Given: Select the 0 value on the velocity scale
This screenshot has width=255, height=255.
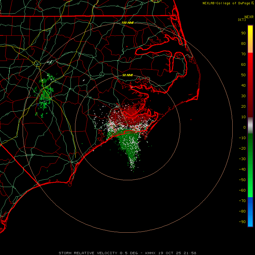Looking at the screenshot, I should (x=245, y=127).
